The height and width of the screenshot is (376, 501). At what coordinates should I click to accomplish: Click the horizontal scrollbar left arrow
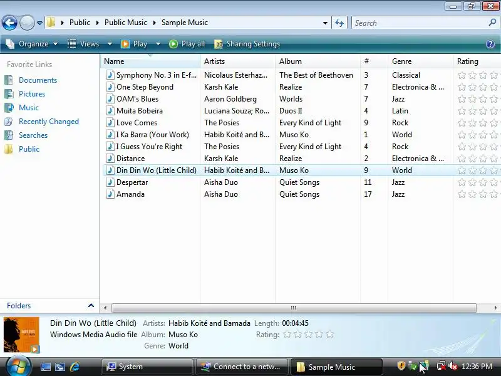105,308
